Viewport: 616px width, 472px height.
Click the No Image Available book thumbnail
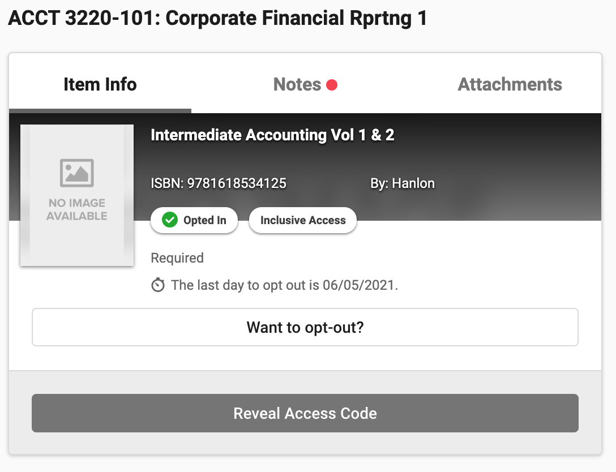[x=77, y=195]
